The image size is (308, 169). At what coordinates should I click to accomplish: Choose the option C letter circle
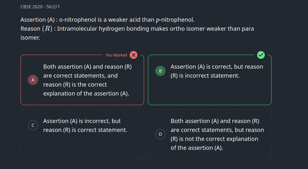(x=33, y=126)
